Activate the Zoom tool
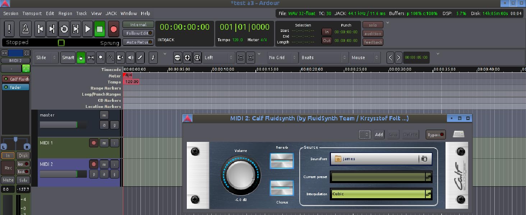 (x=101, y=57)
